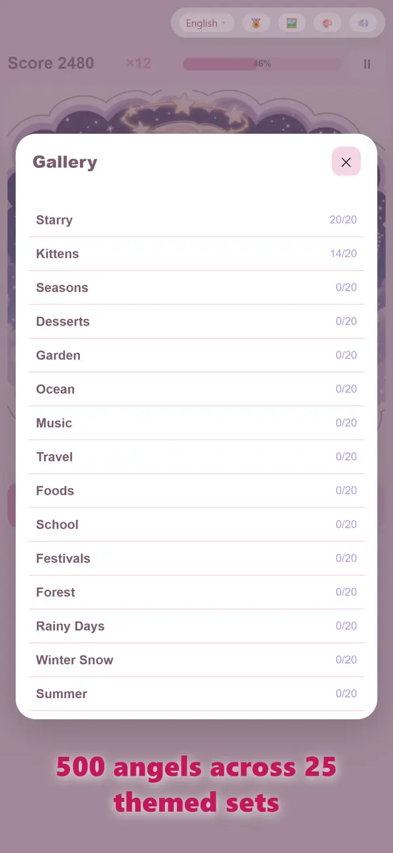The width and height of the screenshot is (393, 853).
Task: Open the Desserts collection row
Action: (196, 322)
